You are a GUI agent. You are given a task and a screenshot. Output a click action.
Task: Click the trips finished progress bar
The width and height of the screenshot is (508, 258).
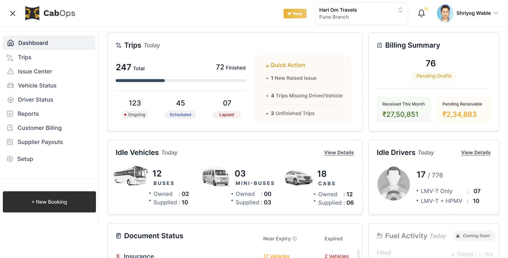(181, 80)
